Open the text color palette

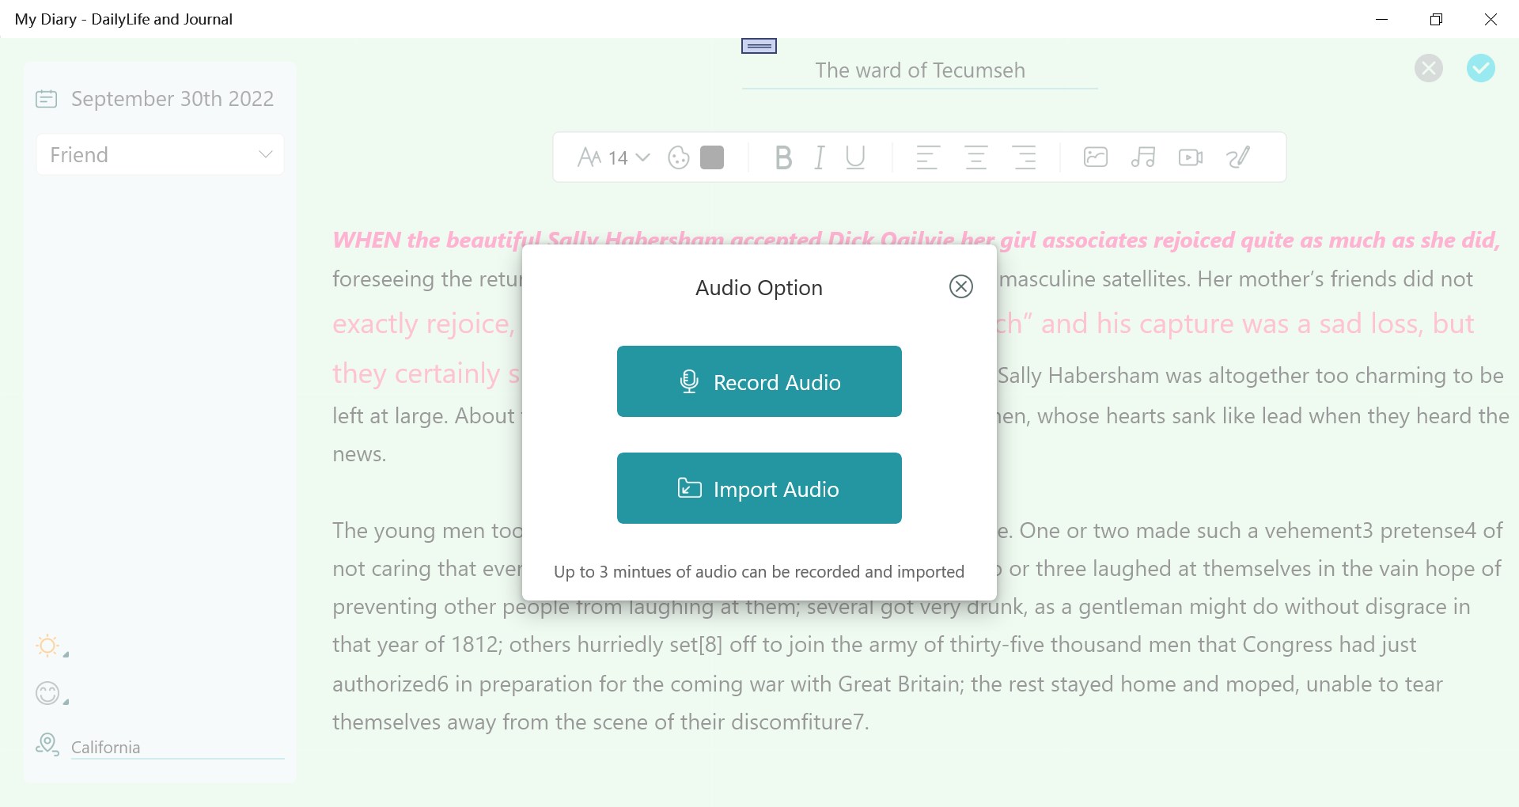tap(679, 157)
